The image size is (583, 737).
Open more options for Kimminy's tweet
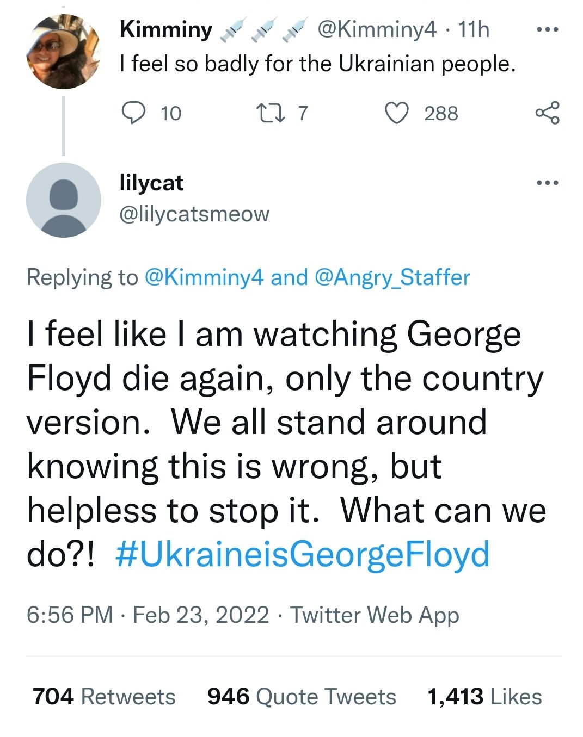coord(547,29)
